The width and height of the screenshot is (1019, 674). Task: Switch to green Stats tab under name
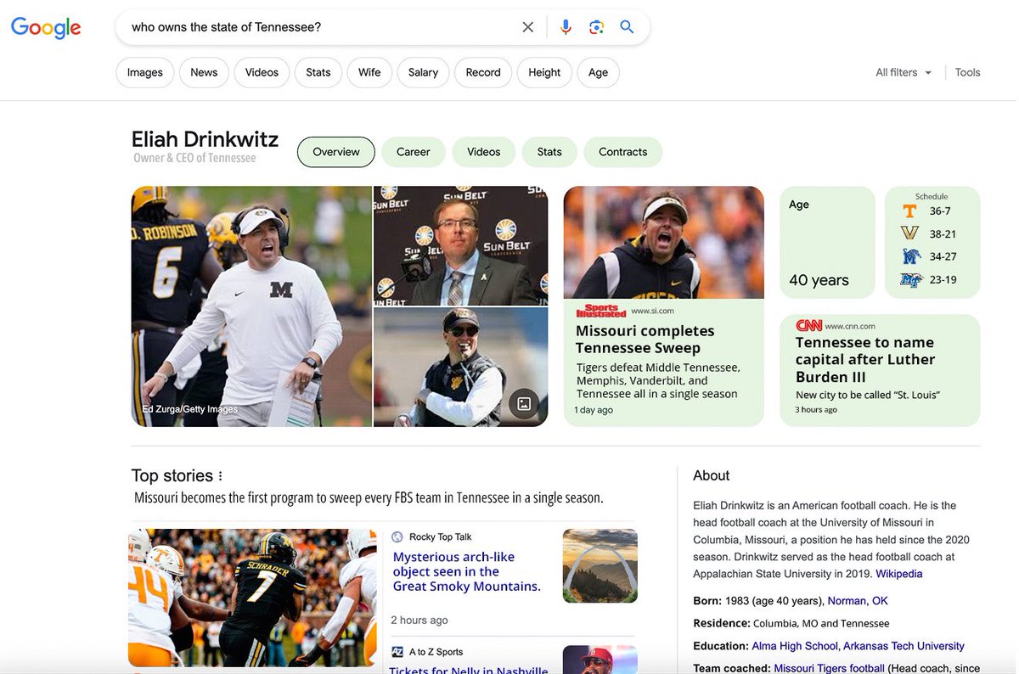549,152
